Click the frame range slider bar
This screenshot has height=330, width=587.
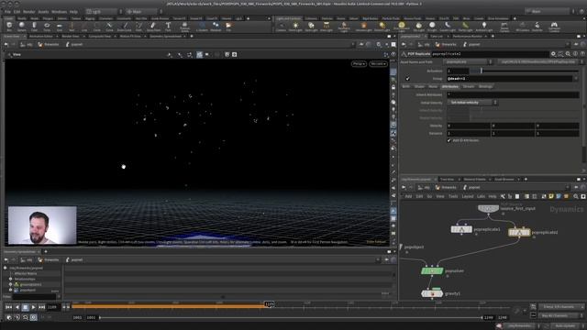[291, 317]
